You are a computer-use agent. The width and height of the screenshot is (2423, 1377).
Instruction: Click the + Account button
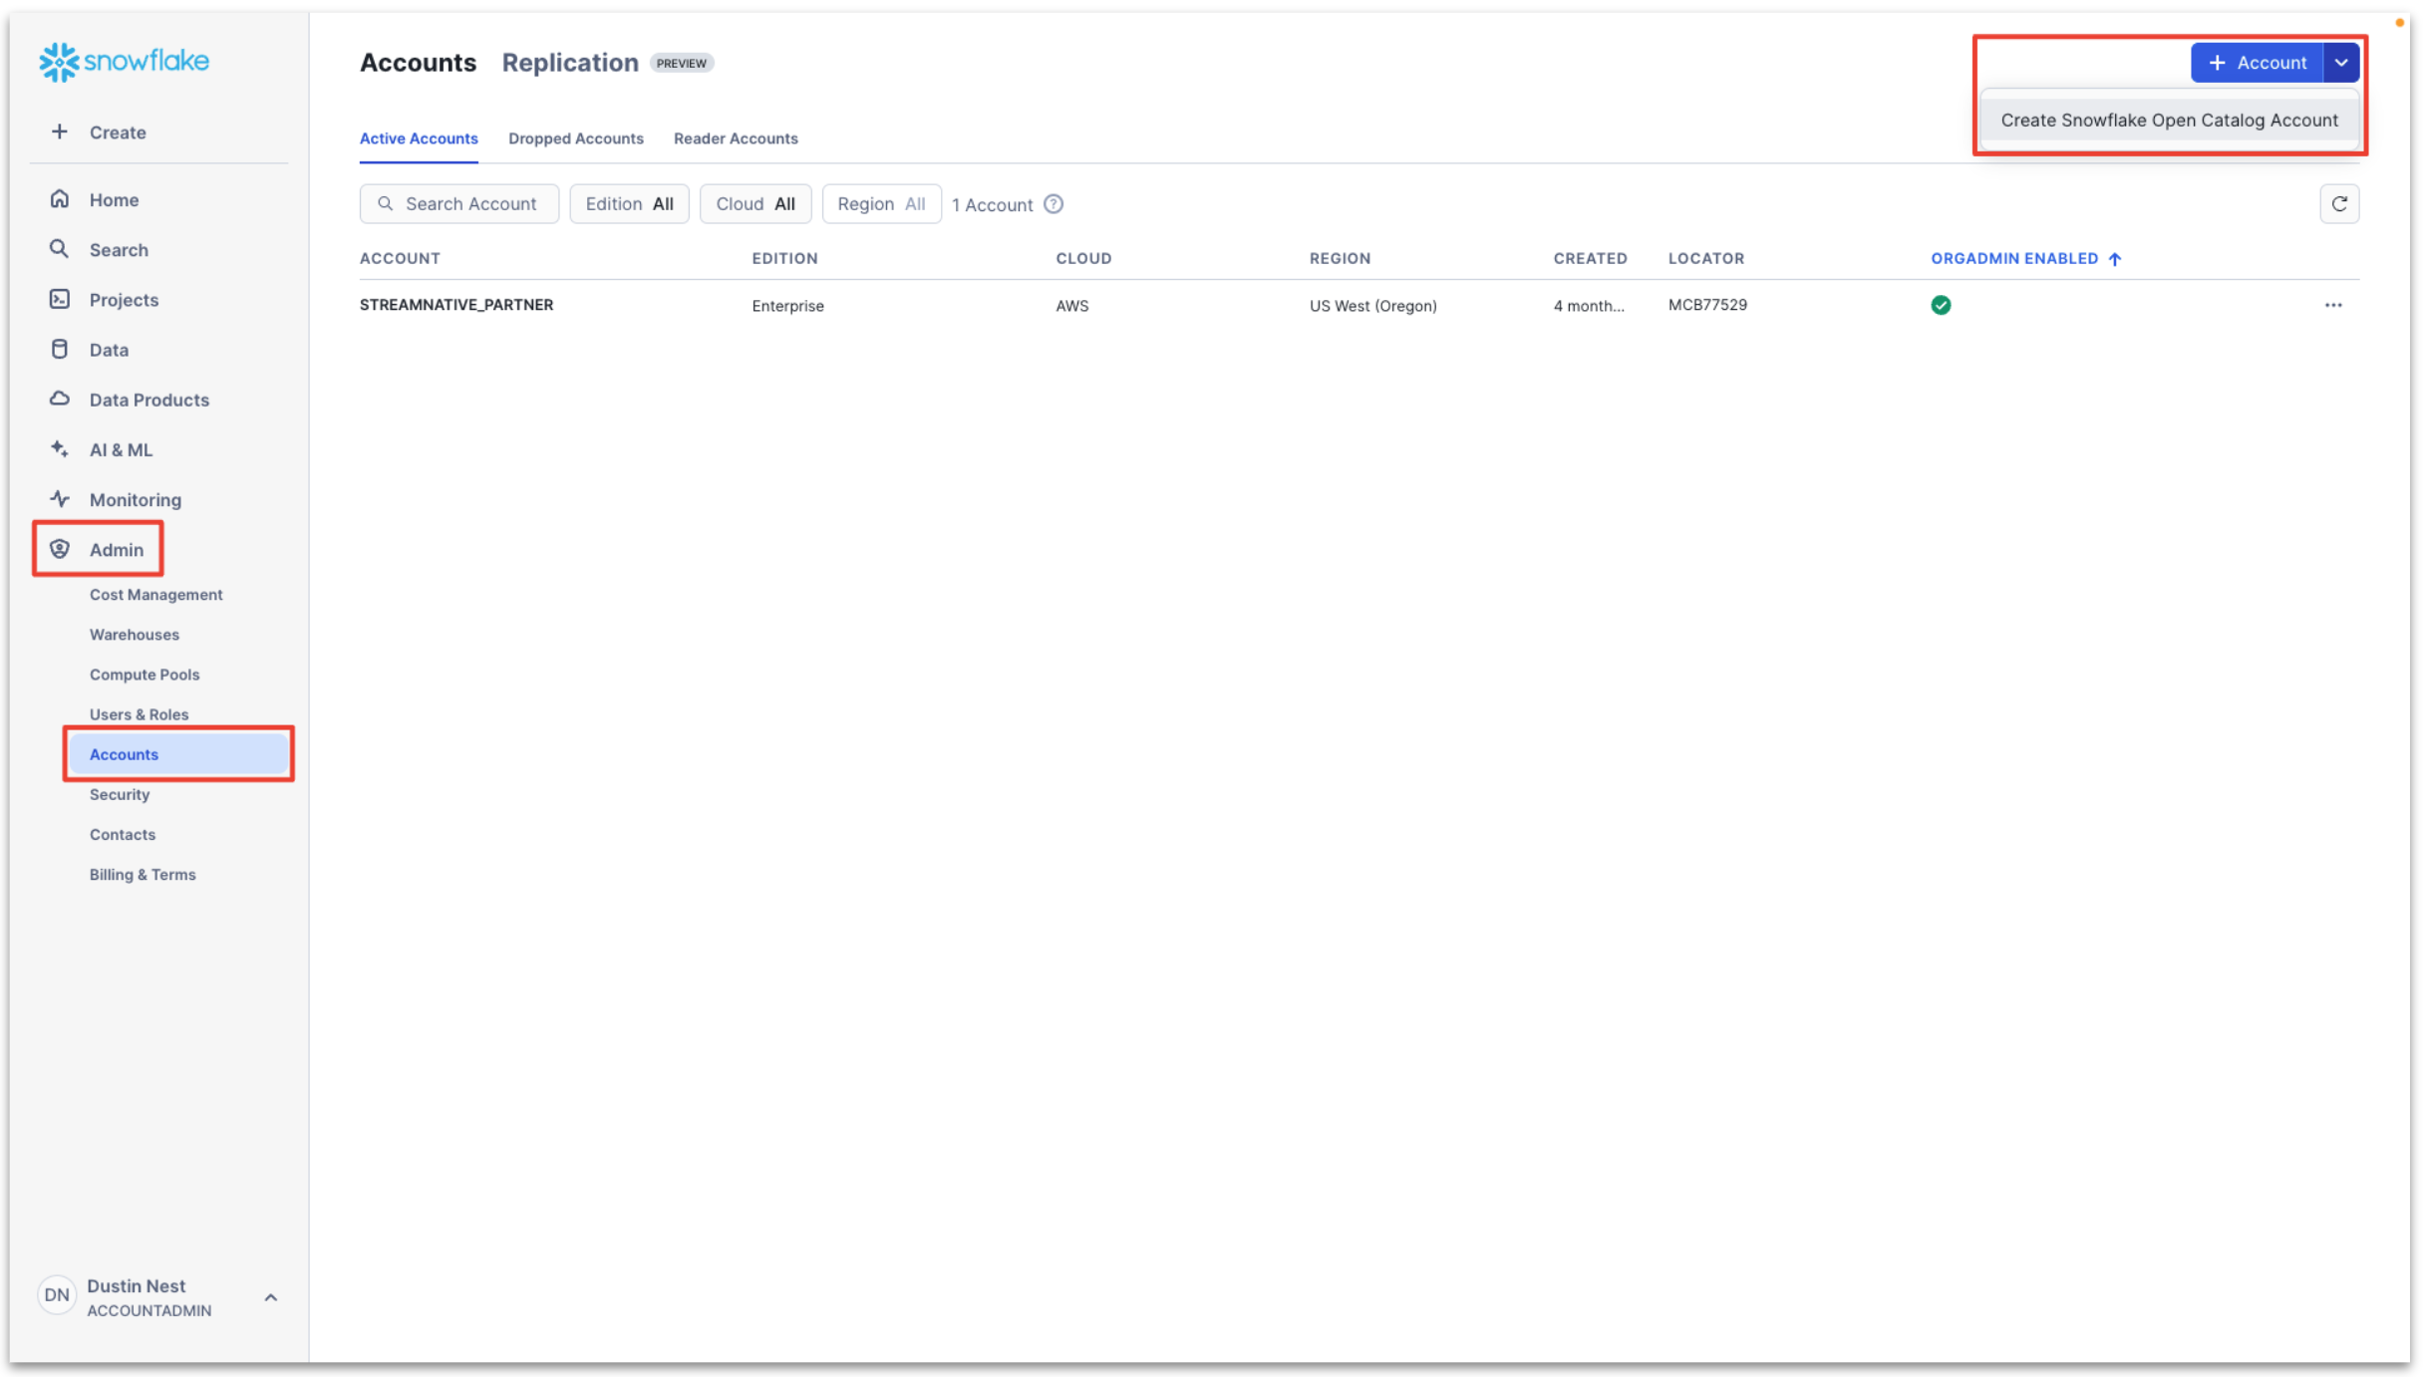[2256, 62]
